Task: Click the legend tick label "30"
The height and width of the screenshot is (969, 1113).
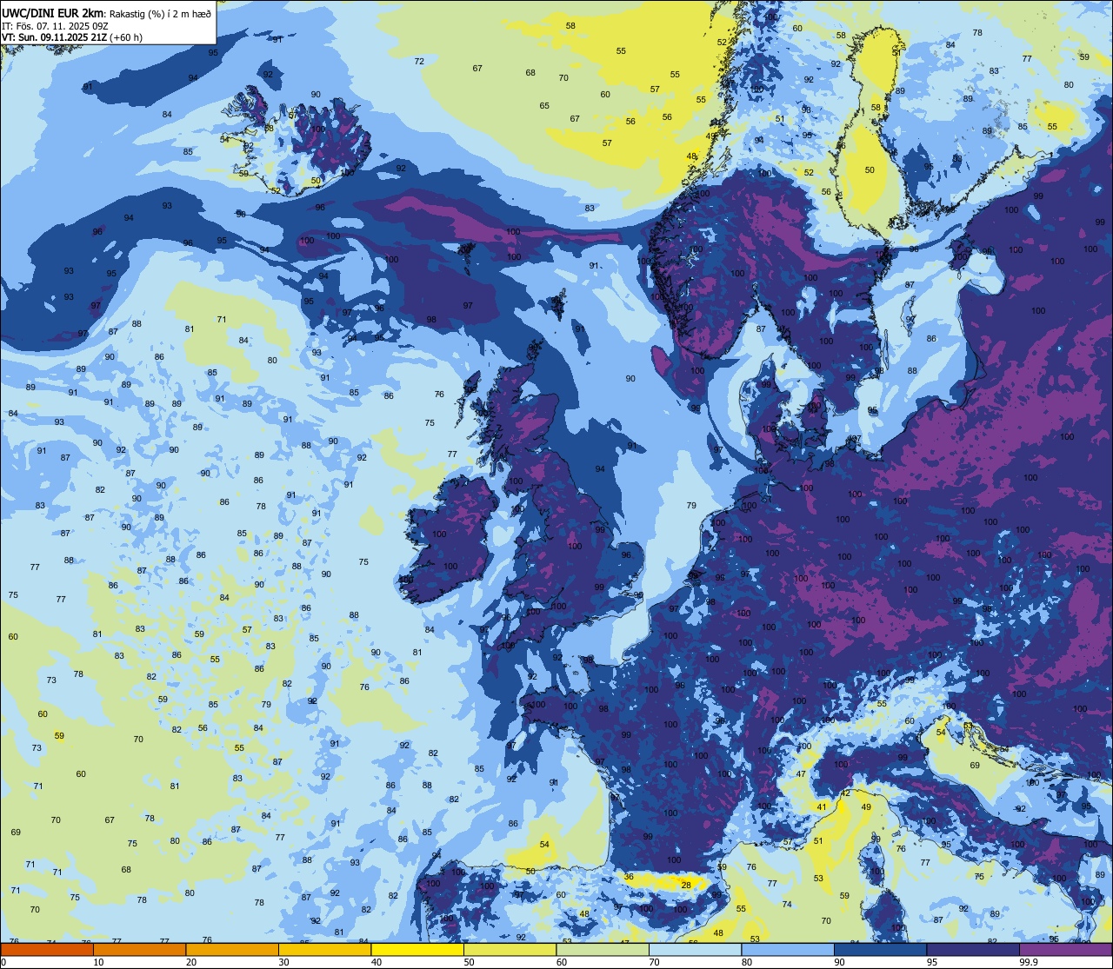Action: [x=283, y=962]
